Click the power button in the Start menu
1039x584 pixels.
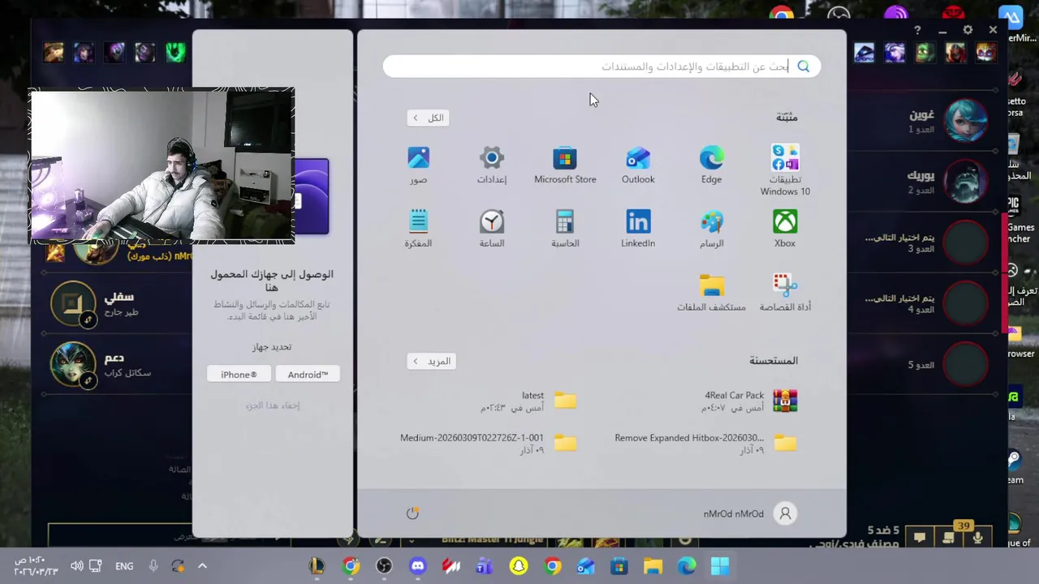(412, 513)
